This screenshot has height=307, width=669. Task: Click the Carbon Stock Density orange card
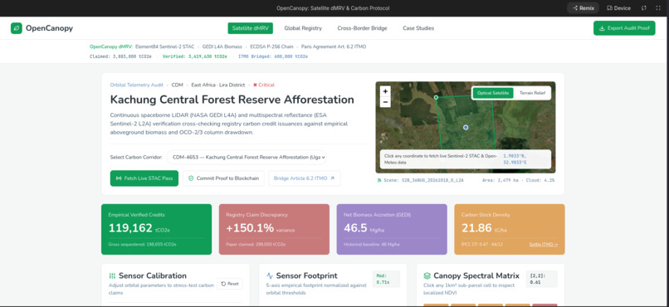click(510, 229)
